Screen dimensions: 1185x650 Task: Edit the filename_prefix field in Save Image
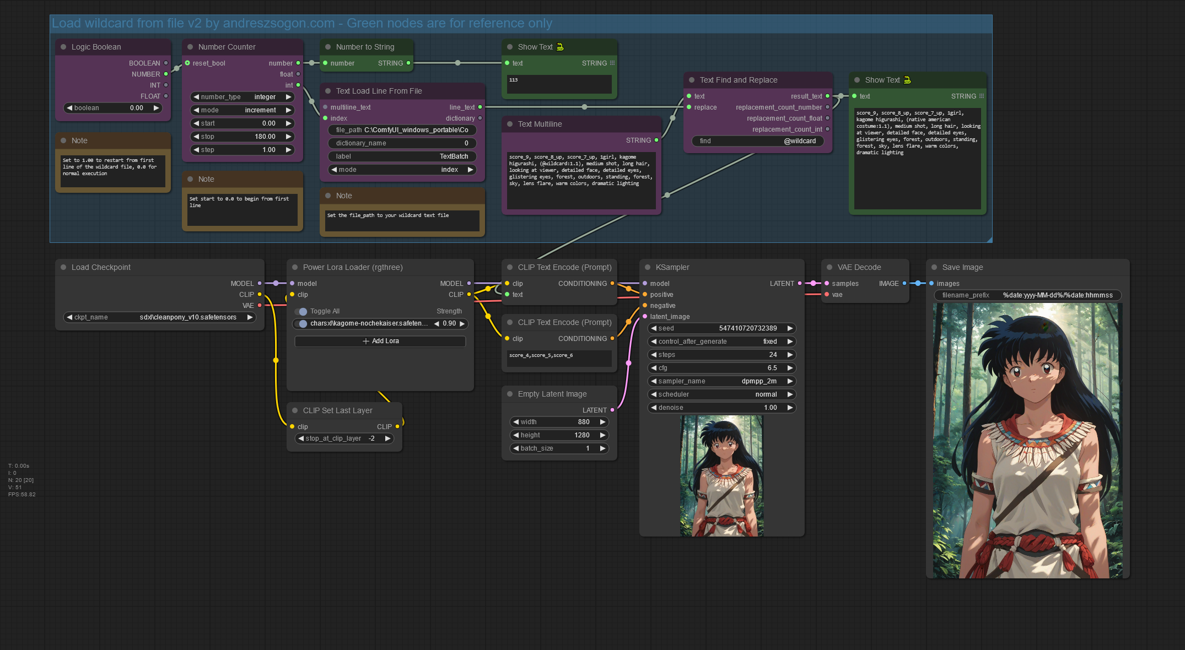click(1028, 295)
